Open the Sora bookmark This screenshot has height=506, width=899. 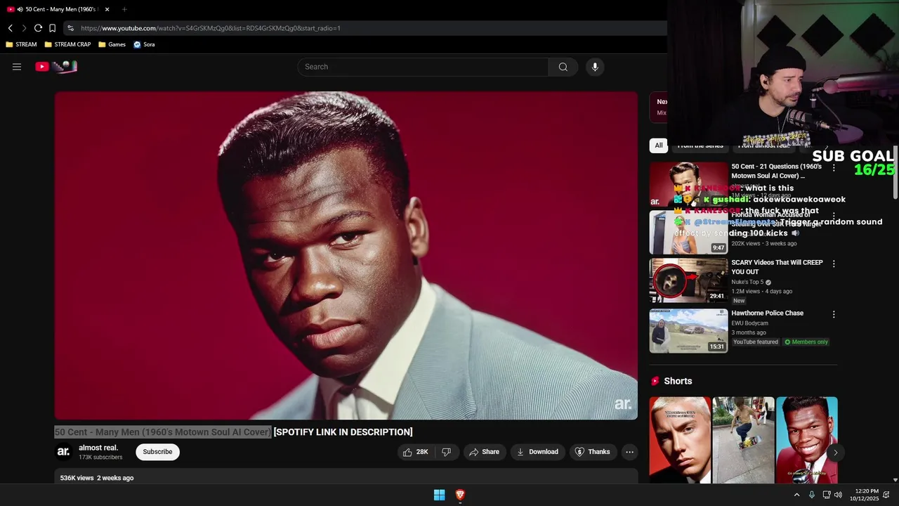tap(144, 44)
